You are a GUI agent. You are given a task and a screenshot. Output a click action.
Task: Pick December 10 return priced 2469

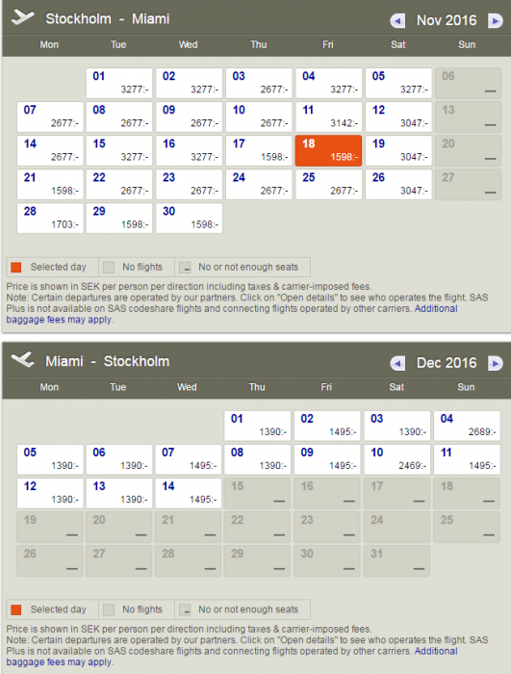point(397,459)
